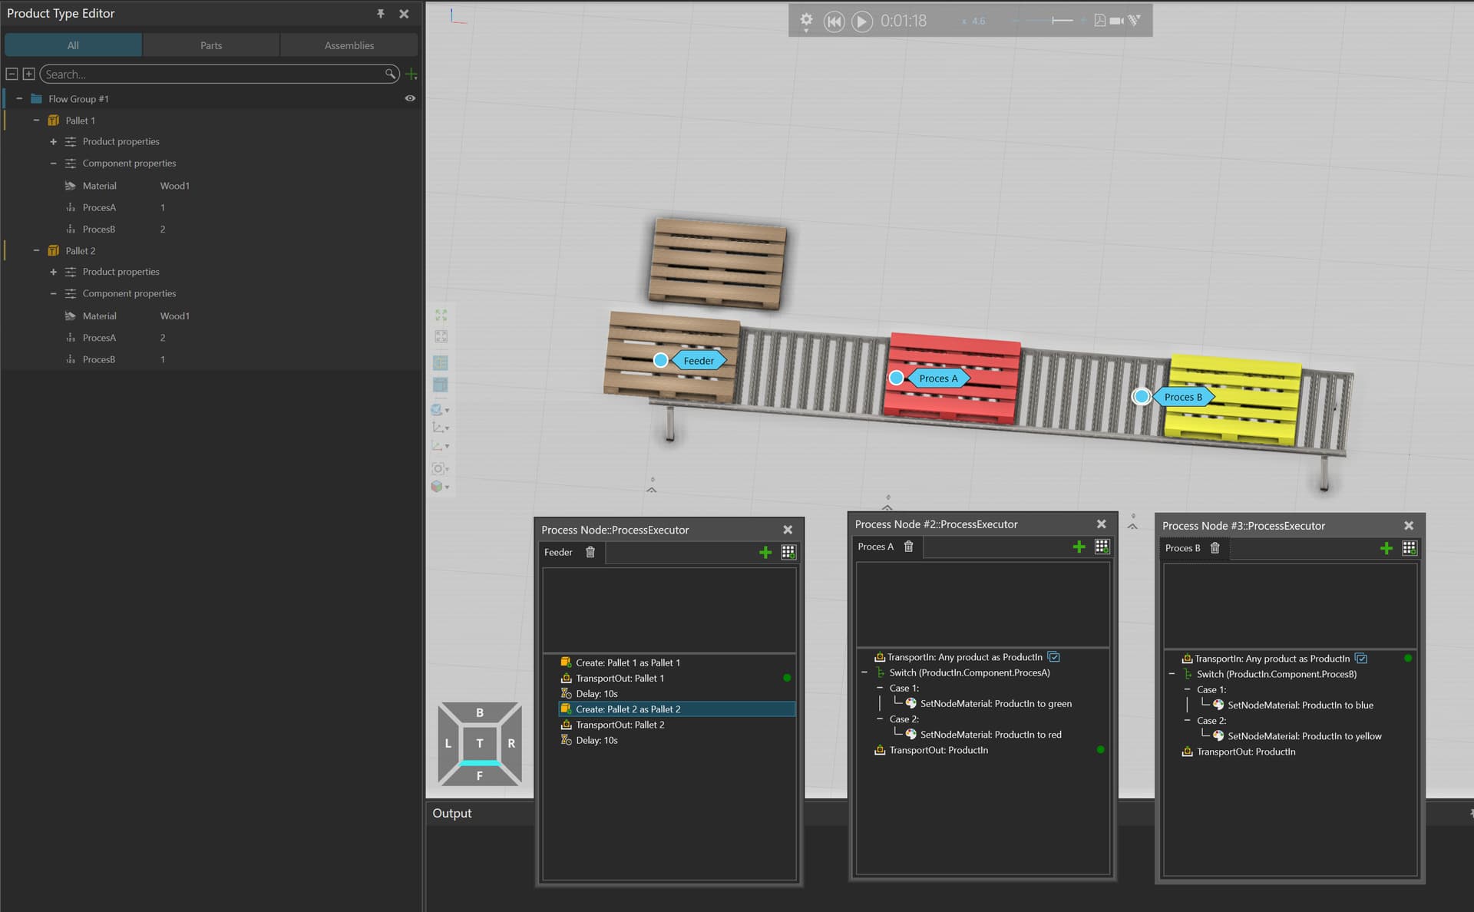
Task: Open grid view icon in Proces B panel
Action: [x=1409, y=548]
